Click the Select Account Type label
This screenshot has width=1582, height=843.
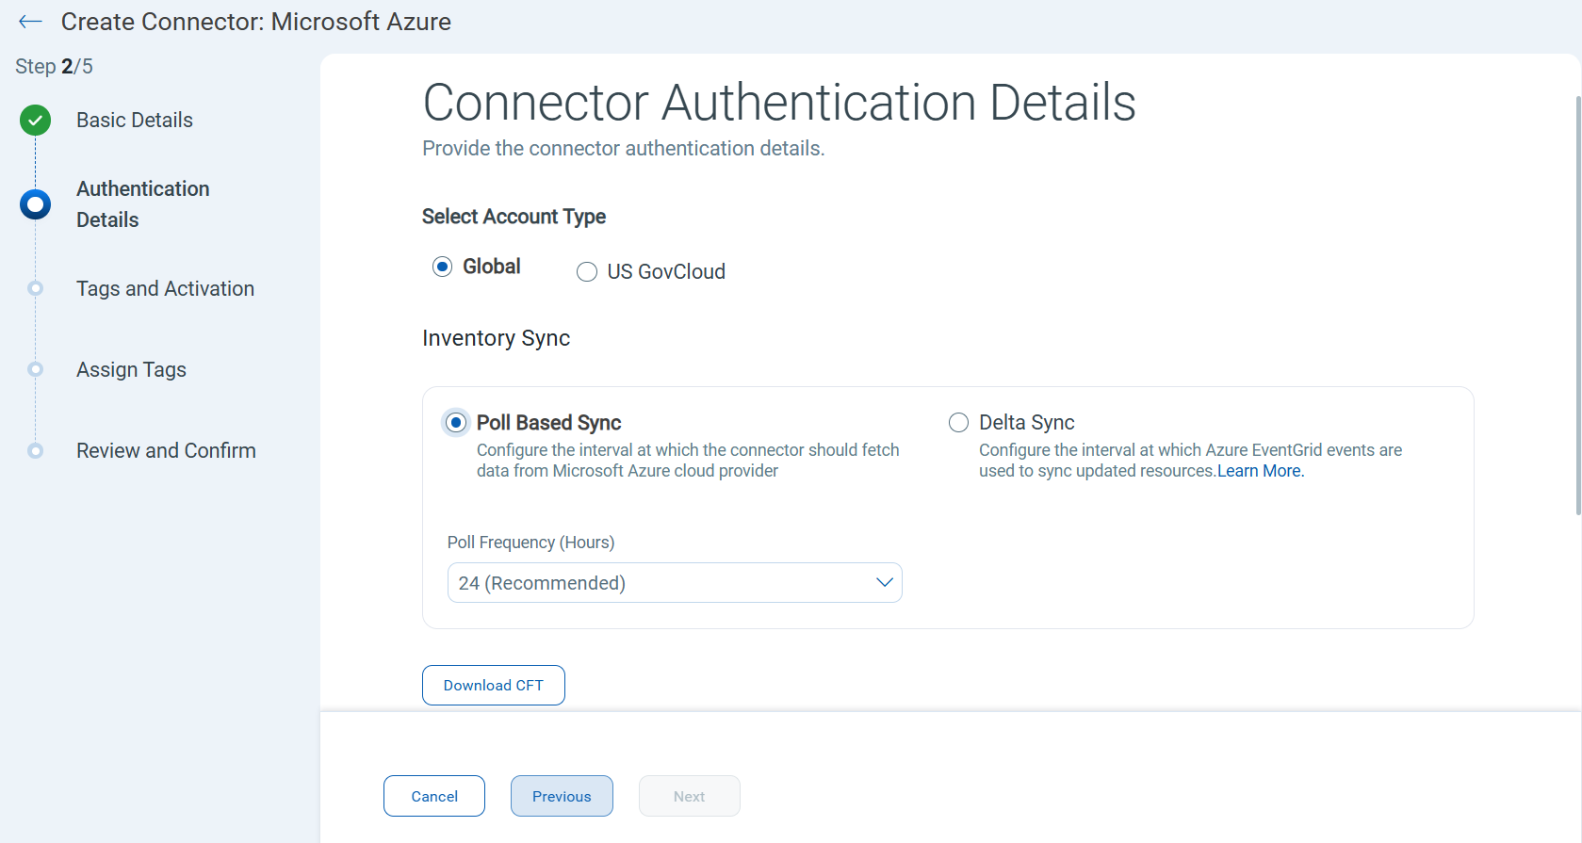514,218
